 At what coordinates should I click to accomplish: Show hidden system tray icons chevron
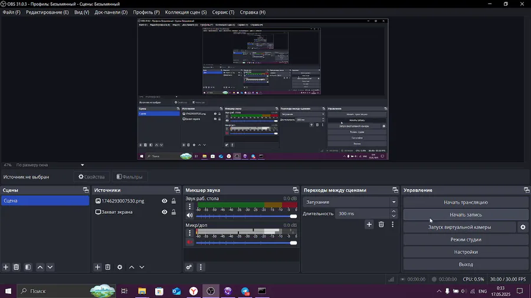[x=439, y=291]
